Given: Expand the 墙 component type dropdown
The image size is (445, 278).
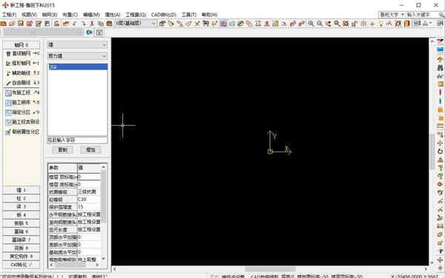Looking at the screenshot, I should pyautogui.click(x=77, y=45).
